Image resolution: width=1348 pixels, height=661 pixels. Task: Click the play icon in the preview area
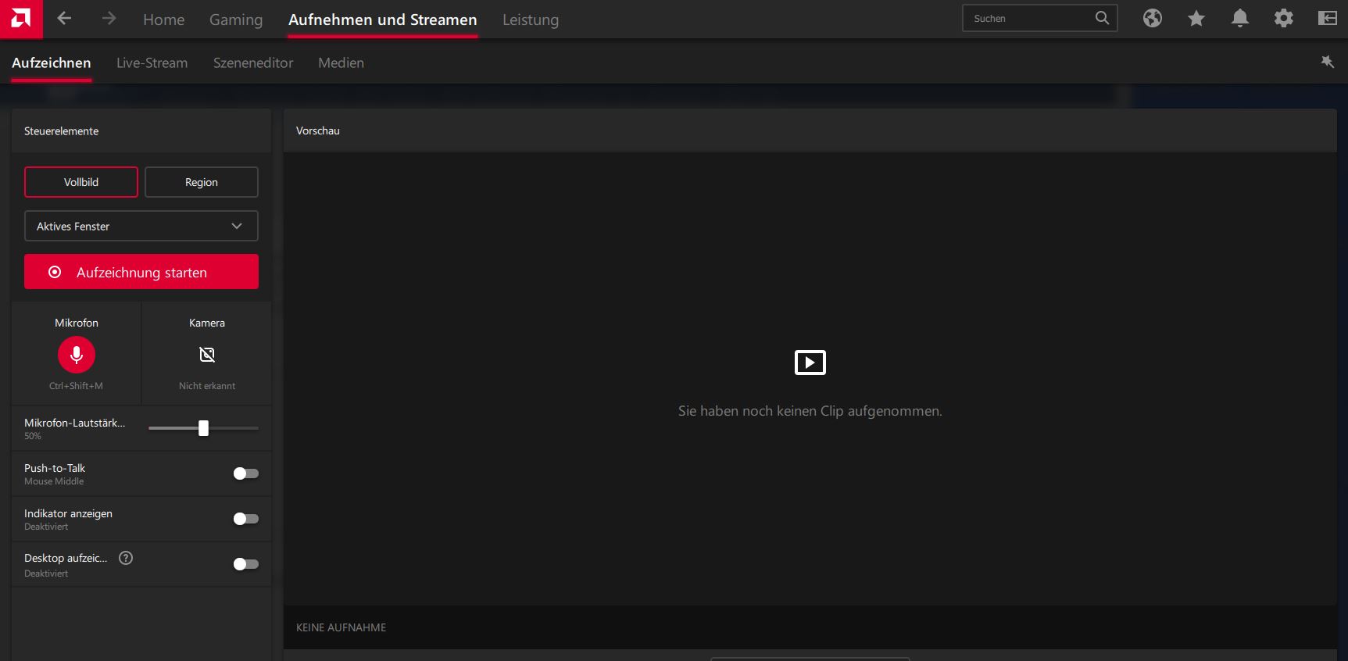click(x=810, y=363)
